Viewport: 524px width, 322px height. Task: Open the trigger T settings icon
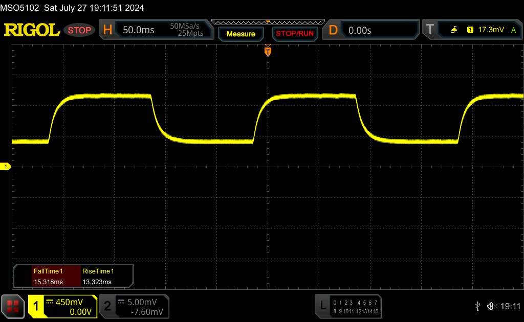click(430, 30)
